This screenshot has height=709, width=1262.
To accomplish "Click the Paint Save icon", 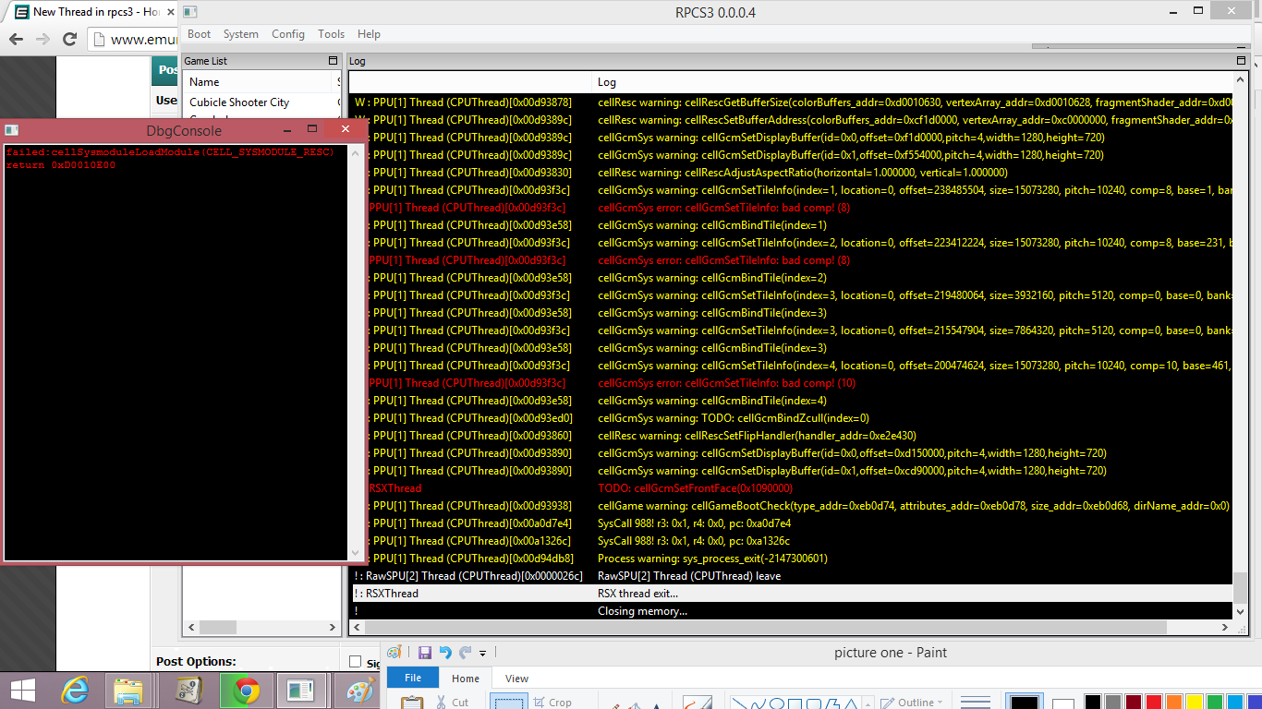I will 425,653.
